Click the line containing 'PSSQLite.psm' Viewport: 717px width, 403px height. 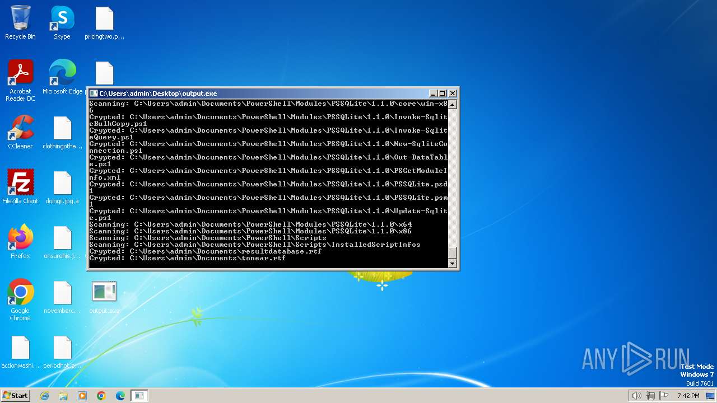268,198
